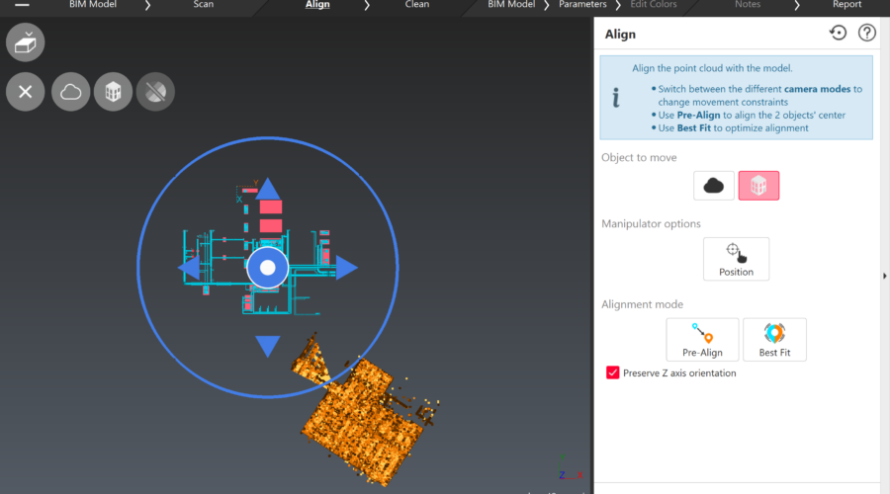Toggle point cloud visibility in viewport toolbar

pos(70,92)
